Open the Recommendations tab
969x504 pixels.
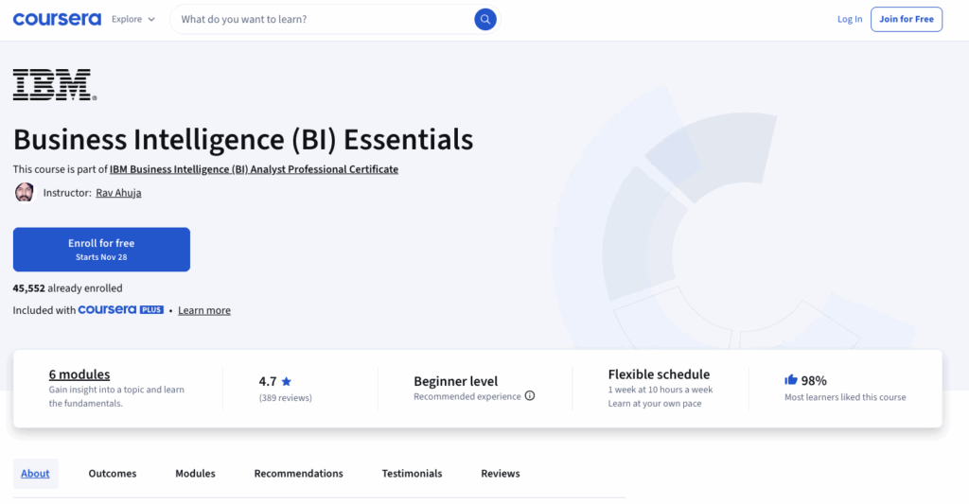(x=298, y=474)
